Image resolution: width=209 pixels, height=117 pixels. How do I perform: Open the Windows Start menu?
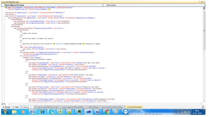tap(5, 112)
